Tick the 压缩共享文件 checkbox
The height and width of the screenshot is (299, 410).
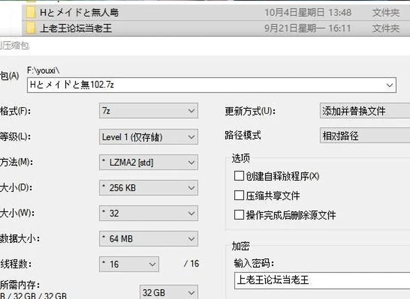tap(239, 195)
